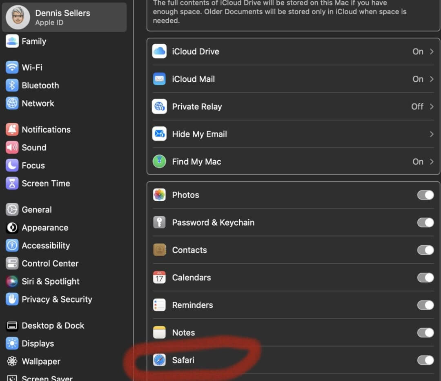The width and height of the screenshot is (441, 381).
Task: Select Privacy & Security sidebar item
Action: point(57,299)
